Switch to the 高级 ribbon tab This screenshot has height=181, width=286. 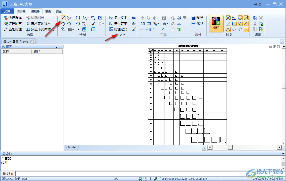point(48,12)
